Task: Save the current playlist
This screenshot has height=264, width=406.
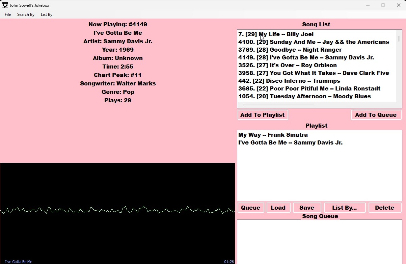Action: [307, 208]
